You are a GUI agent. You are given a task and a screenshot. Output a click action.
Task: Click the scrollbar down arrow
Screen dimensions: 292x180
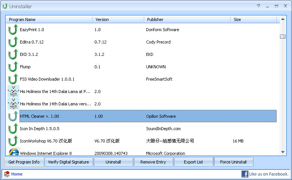283,152
